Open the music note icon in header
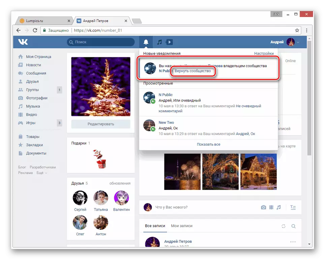 [x=160, y=42]
